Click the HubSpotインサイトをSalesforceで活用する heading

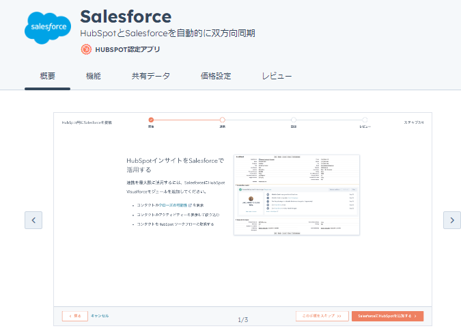click(x=176, y=165)
